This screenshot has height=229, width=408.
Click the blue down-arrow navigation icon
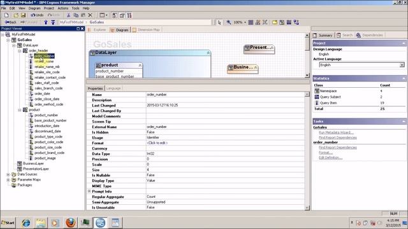click(x=53, y=22)
